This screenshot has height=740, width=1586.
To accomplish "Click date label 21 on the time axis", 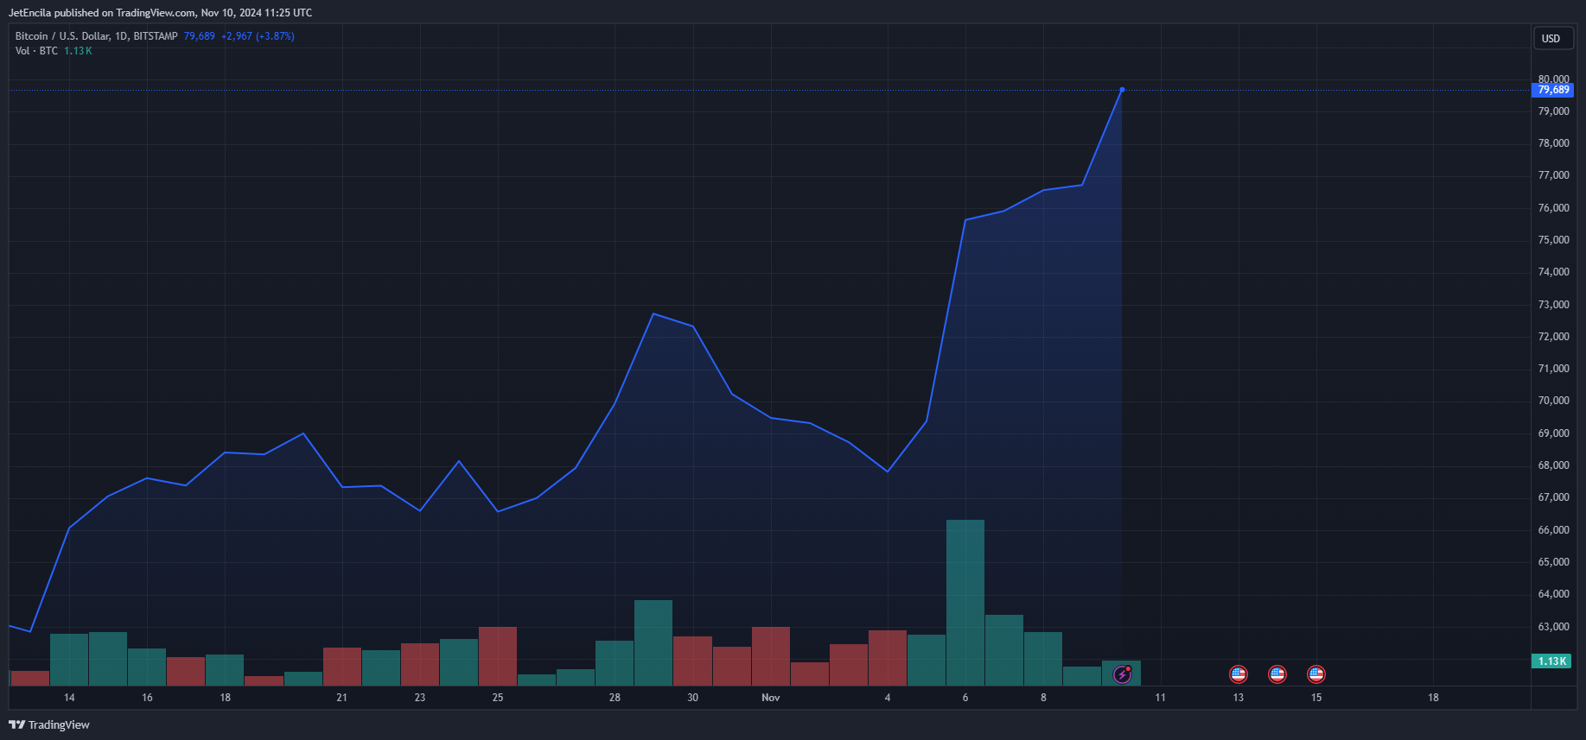I will [x=342, y=698].
